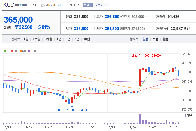The width and height of the screenshot is (196, 131).
Task: Click the KCC stock name heading
Action: pyautogui.click(x=8, y=5)
